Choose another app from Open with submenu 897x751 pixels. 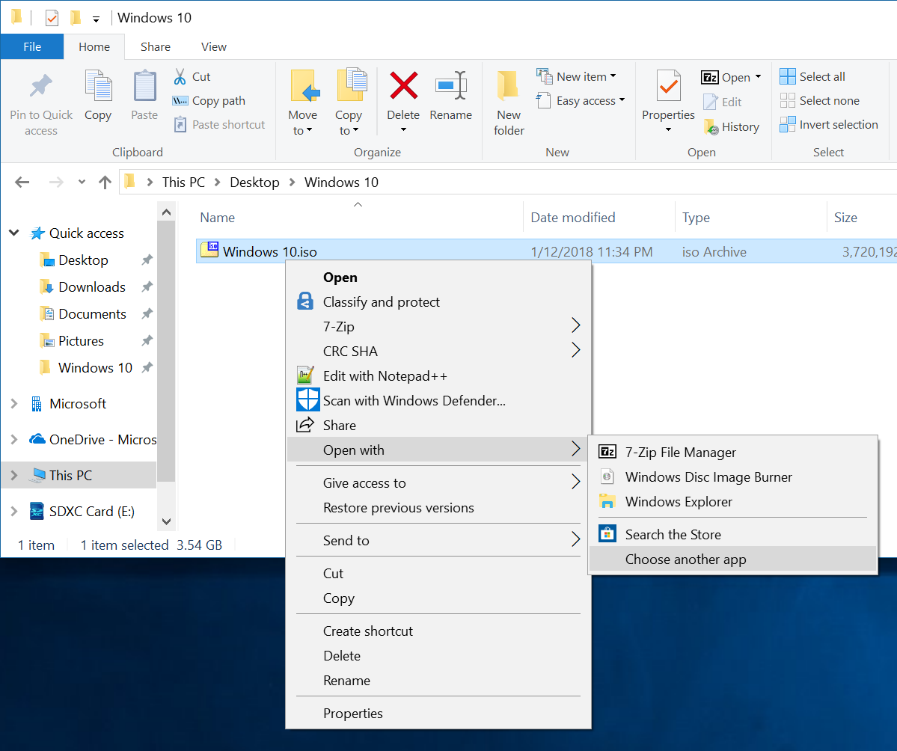click(x=685, y=560)
